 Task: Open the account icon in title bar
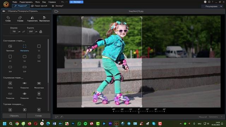205,2
